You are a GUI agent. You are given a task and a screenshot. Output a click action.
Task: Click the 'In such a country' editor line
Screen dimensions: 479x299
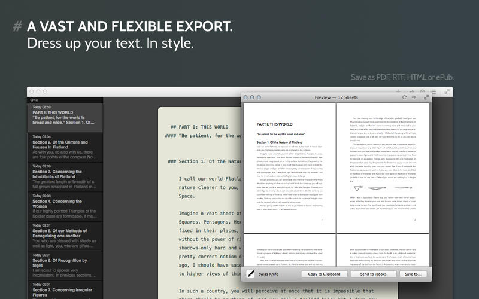276,291
